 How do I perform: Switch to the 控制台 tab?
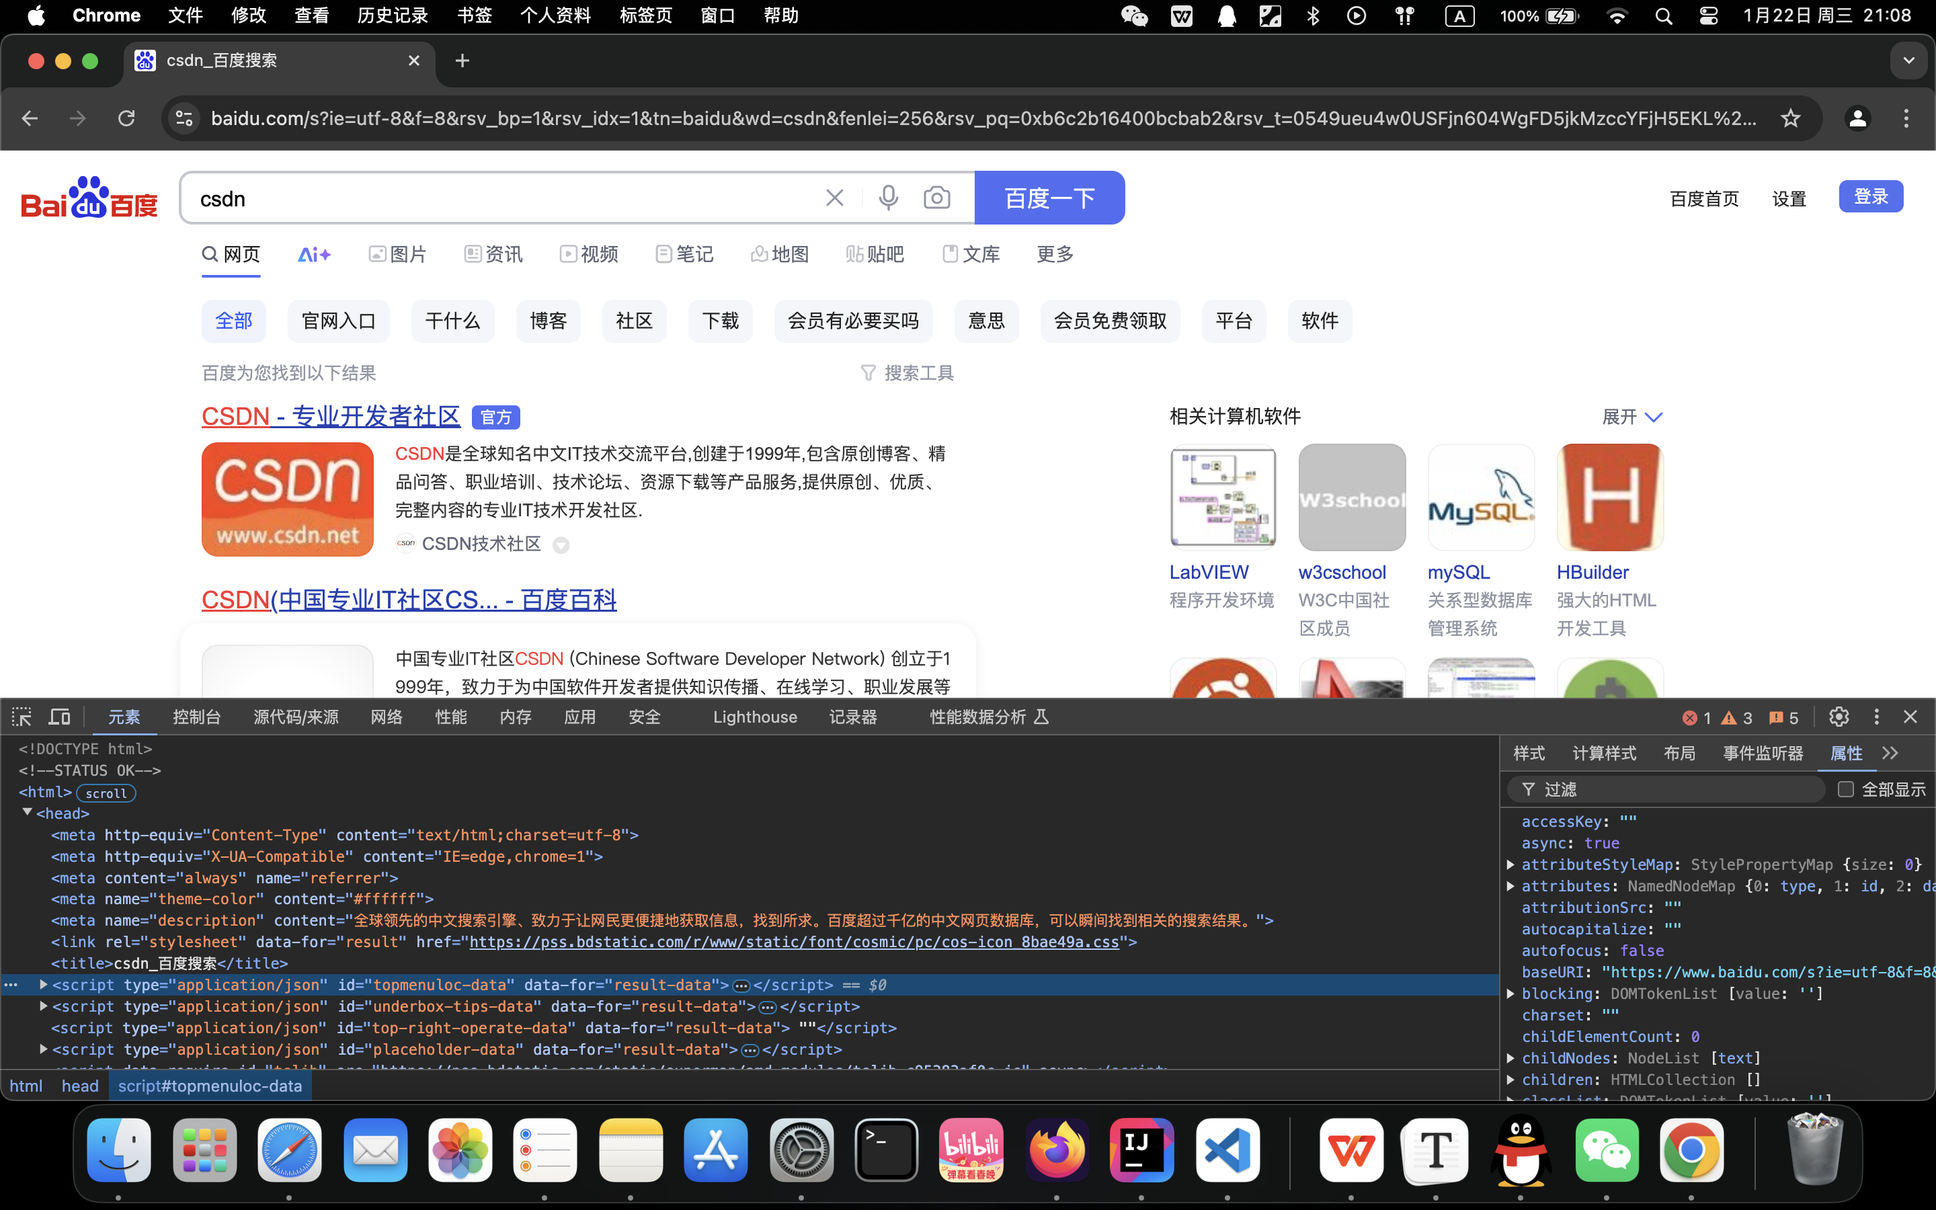tap(197, 717)
